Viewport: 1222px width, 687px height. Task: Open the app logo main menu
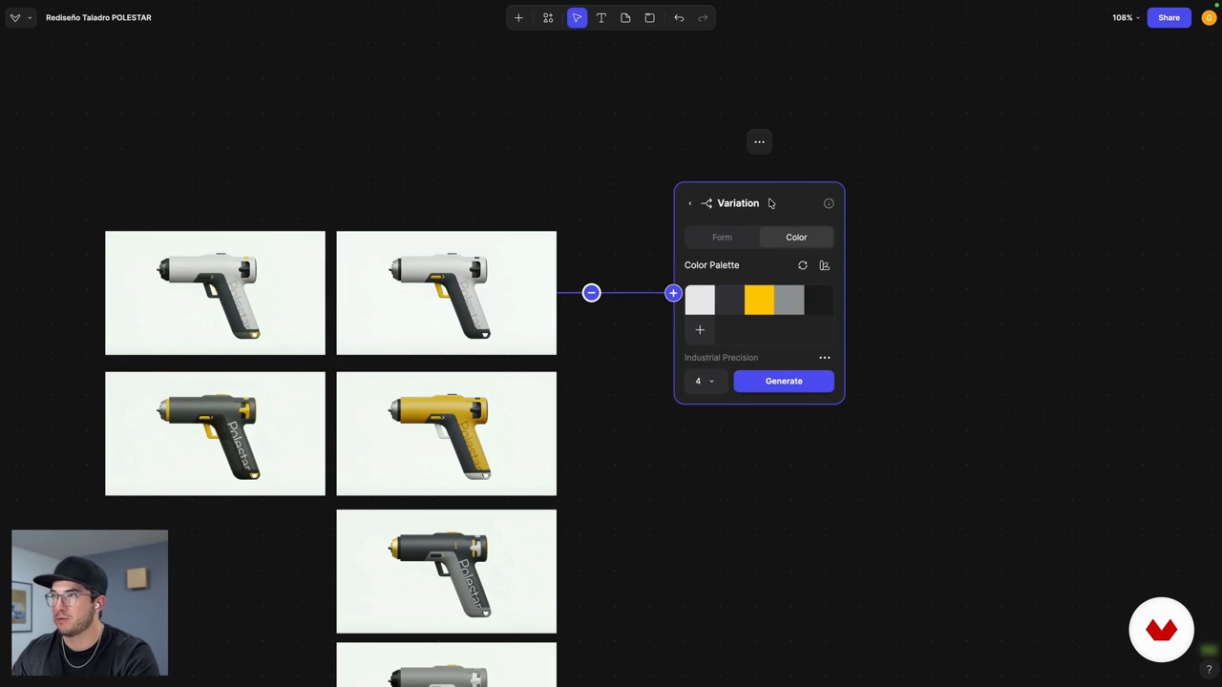pyautogui.click(x=19, y=17)
